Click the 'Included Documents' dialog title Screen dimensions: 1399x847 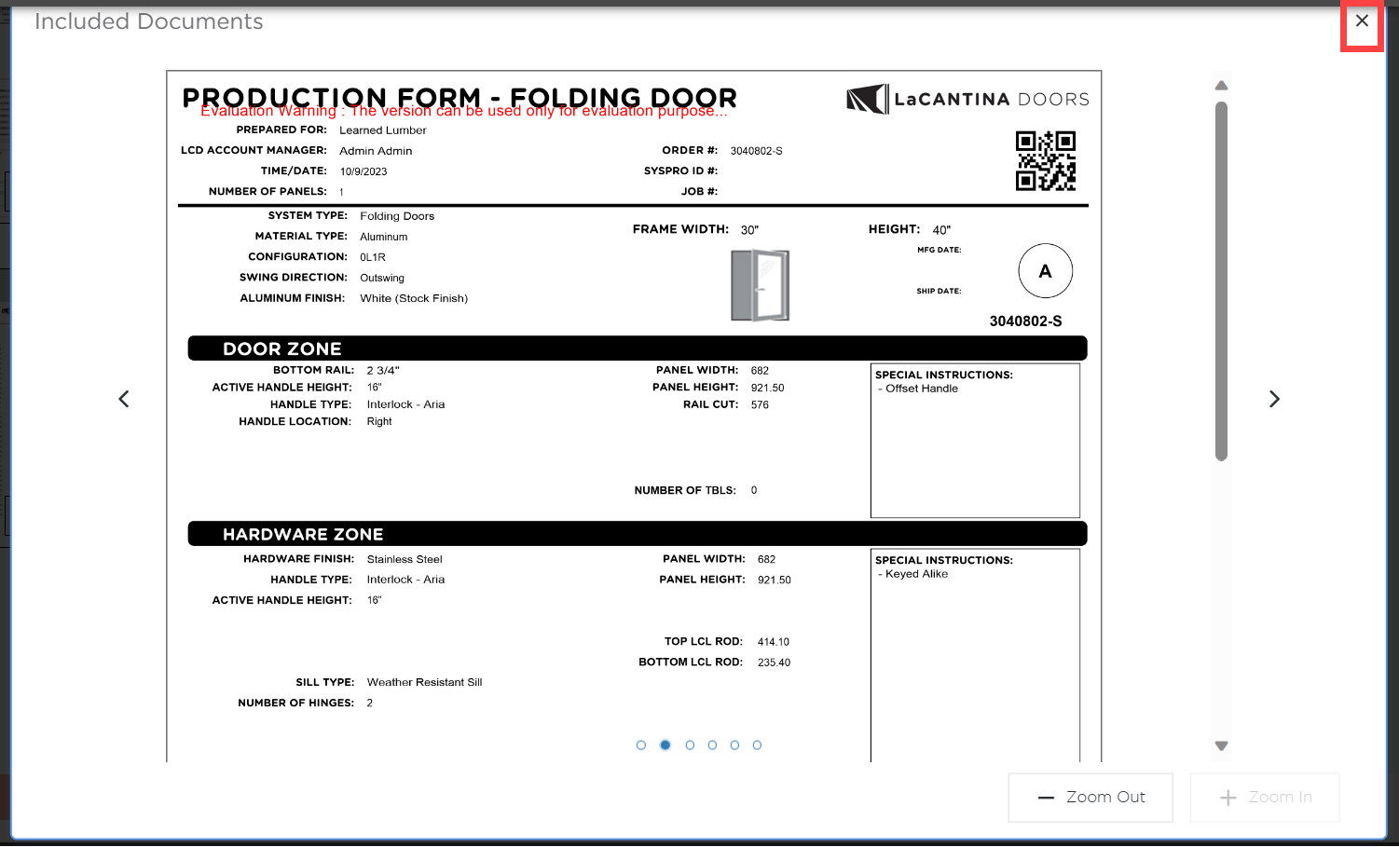pos(149,21)
